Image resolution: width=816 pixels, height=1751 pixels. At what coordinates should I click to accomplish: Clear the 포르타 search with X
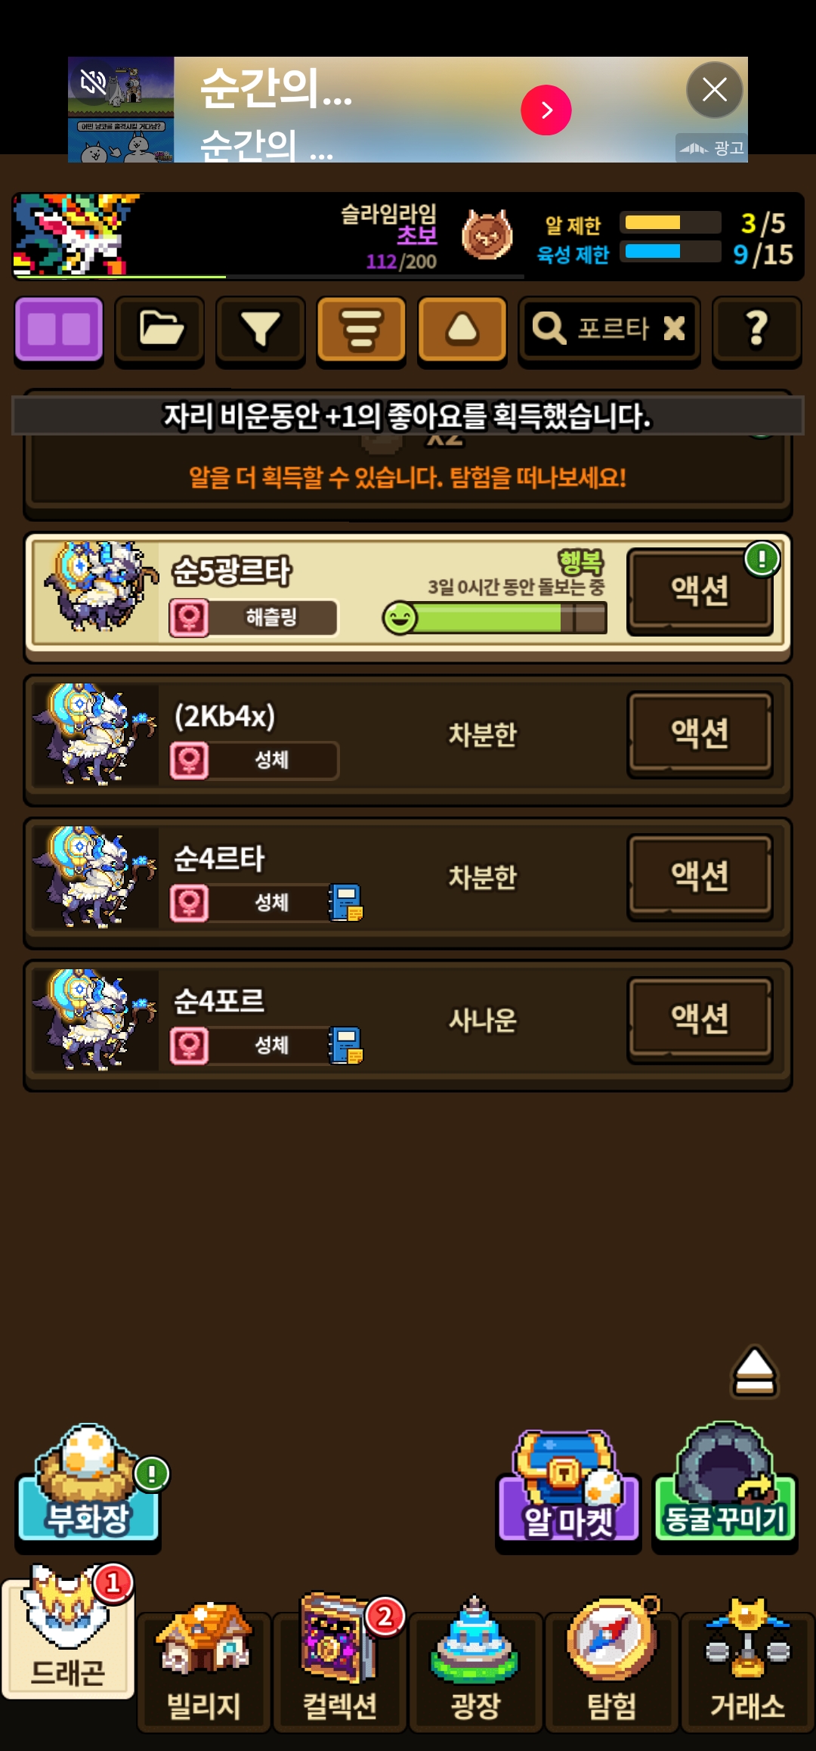pyautogui.click(x=674, y=328)
